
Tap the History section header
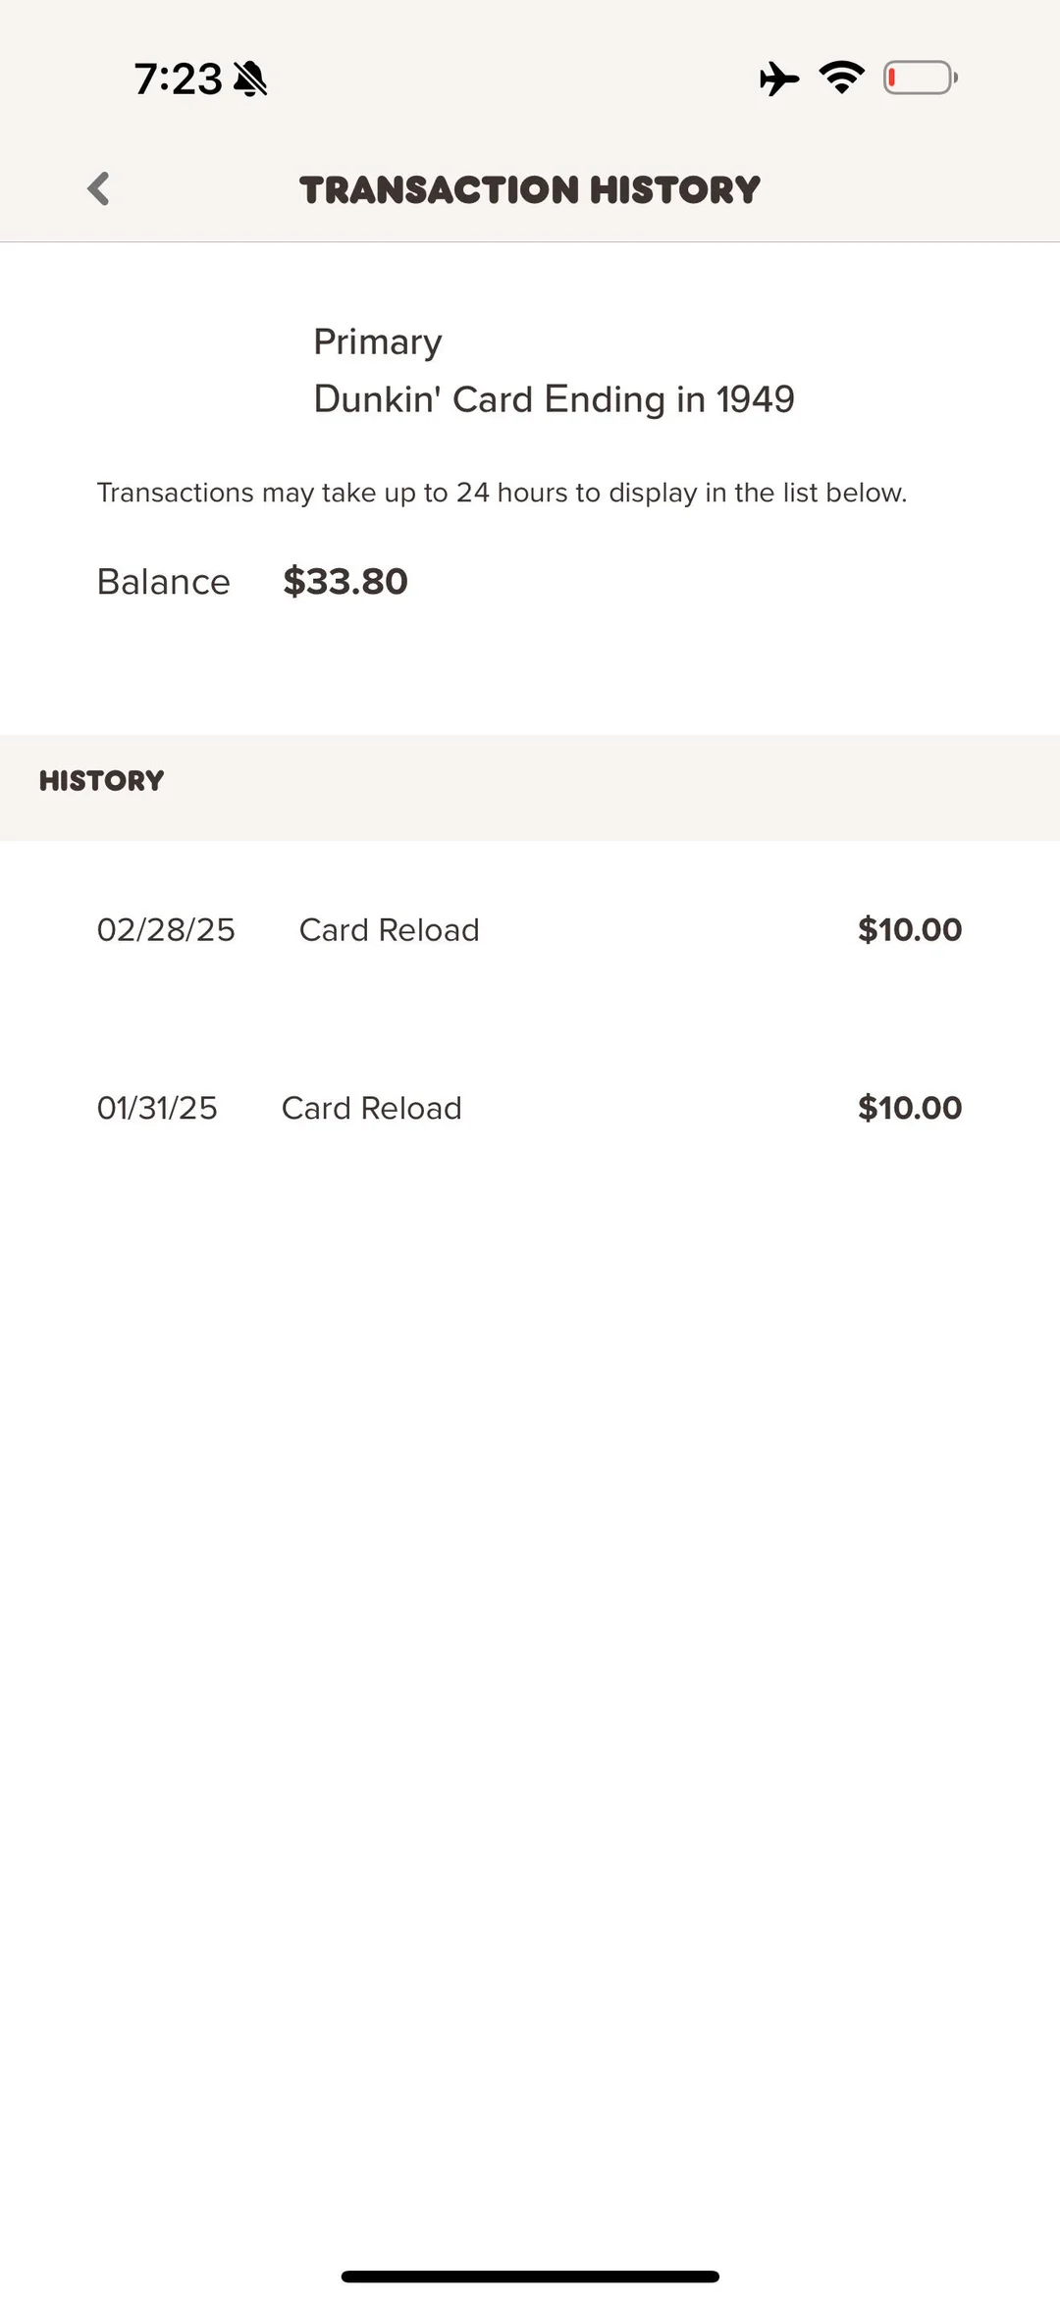coord(102,781)
